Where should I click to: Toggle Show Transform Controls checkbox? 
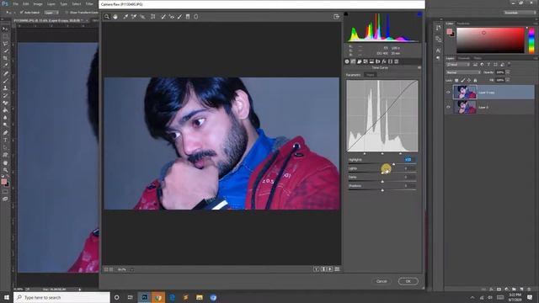tap(67, 13)
